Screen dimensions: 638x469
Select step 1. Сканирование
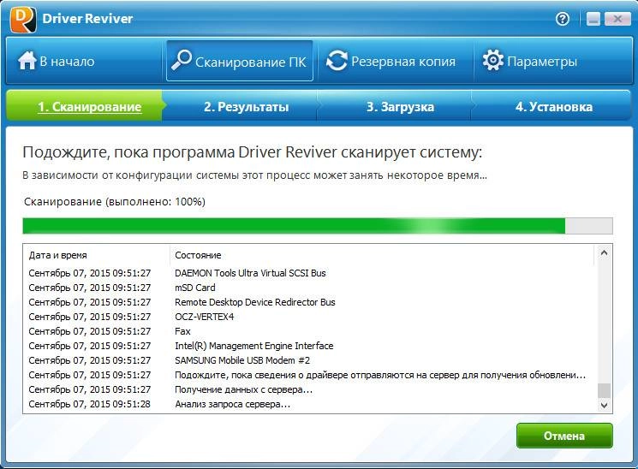85,107
